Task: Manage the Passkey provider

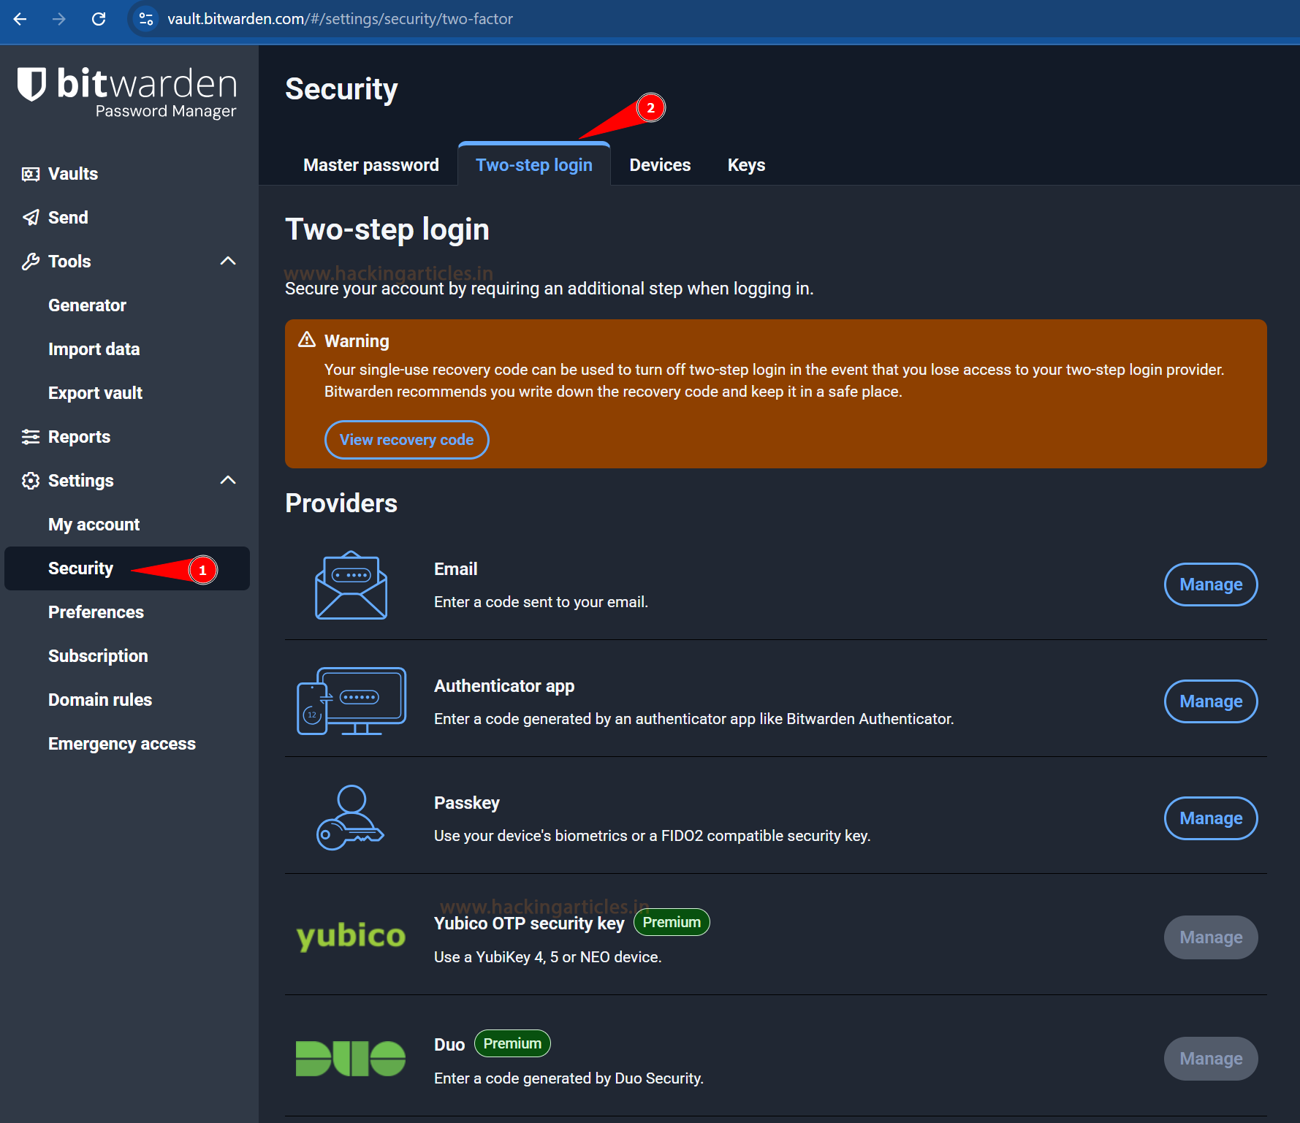Action: (x=1210, y=818)
